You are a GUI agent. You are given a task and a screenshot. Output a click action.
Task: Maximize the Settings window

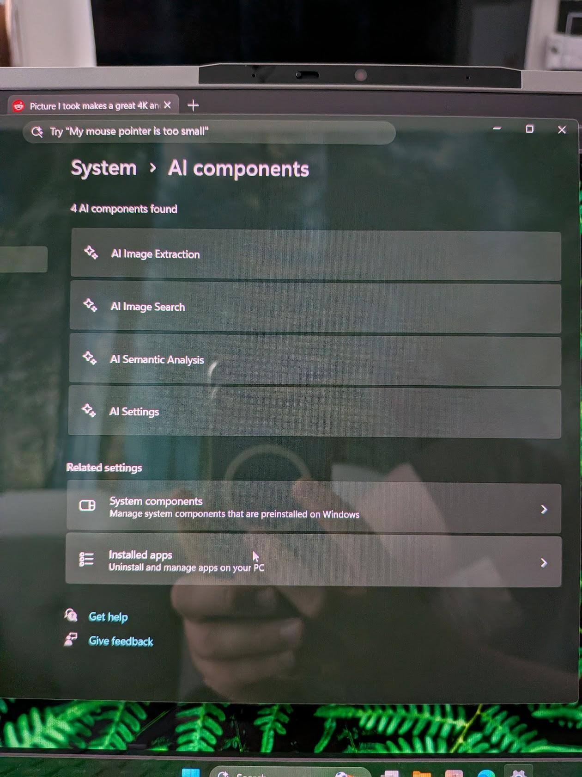tap(529, 129)
